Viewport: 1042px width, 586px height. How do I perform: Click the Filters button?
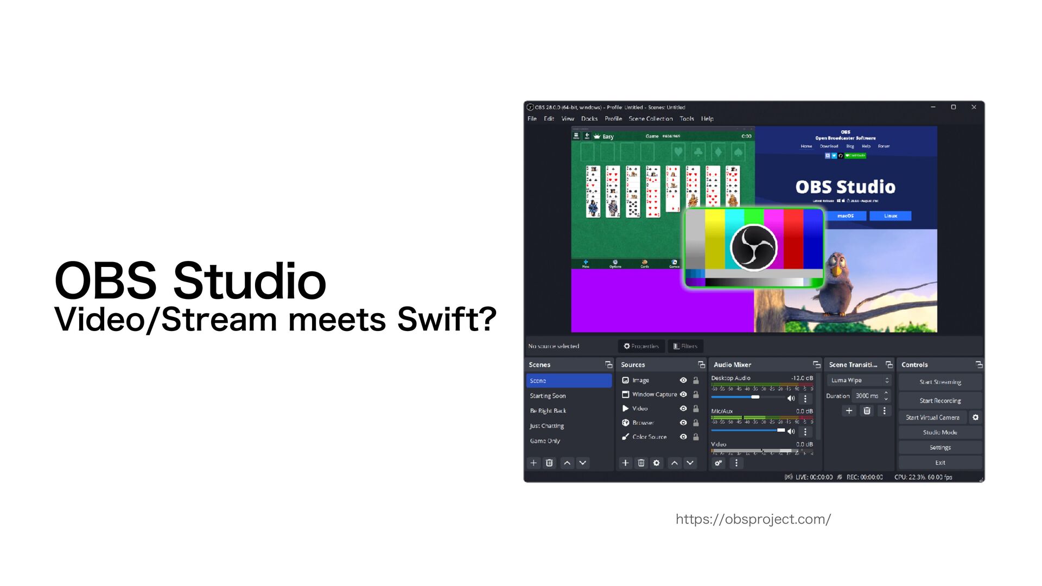pyautogui.click(x=685, y=346)
